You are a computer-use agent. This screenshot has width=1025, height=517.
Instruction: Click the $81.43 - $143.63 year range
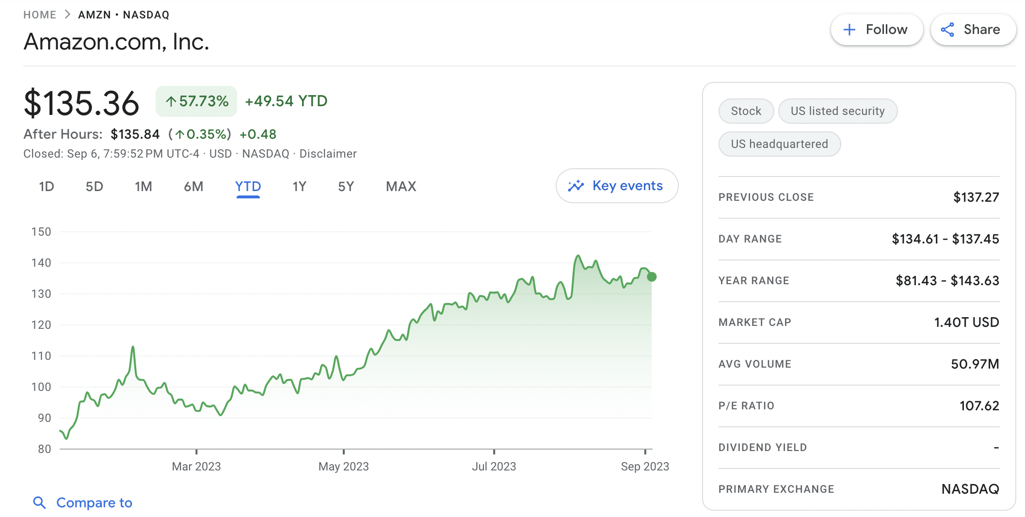click(947, 281)
